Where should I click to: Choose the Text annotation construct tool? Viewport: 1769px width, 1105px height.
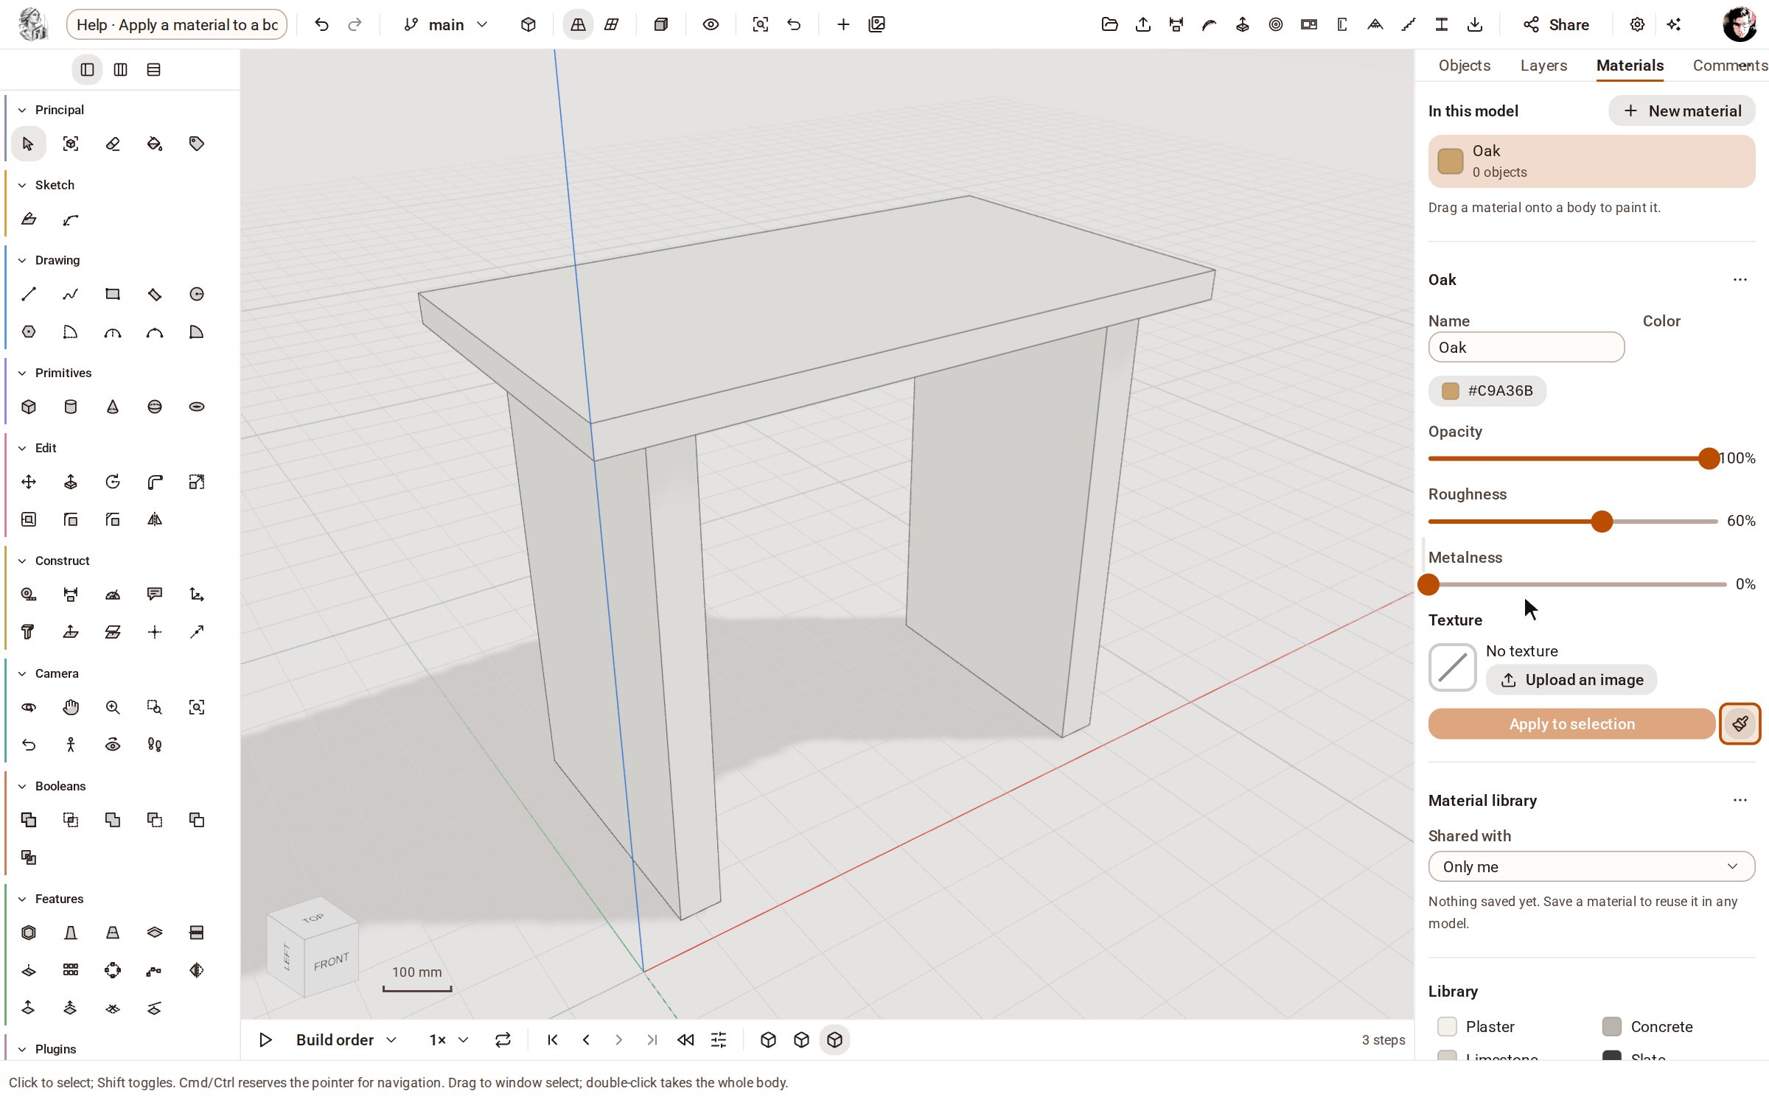click(x=155, y=594)
